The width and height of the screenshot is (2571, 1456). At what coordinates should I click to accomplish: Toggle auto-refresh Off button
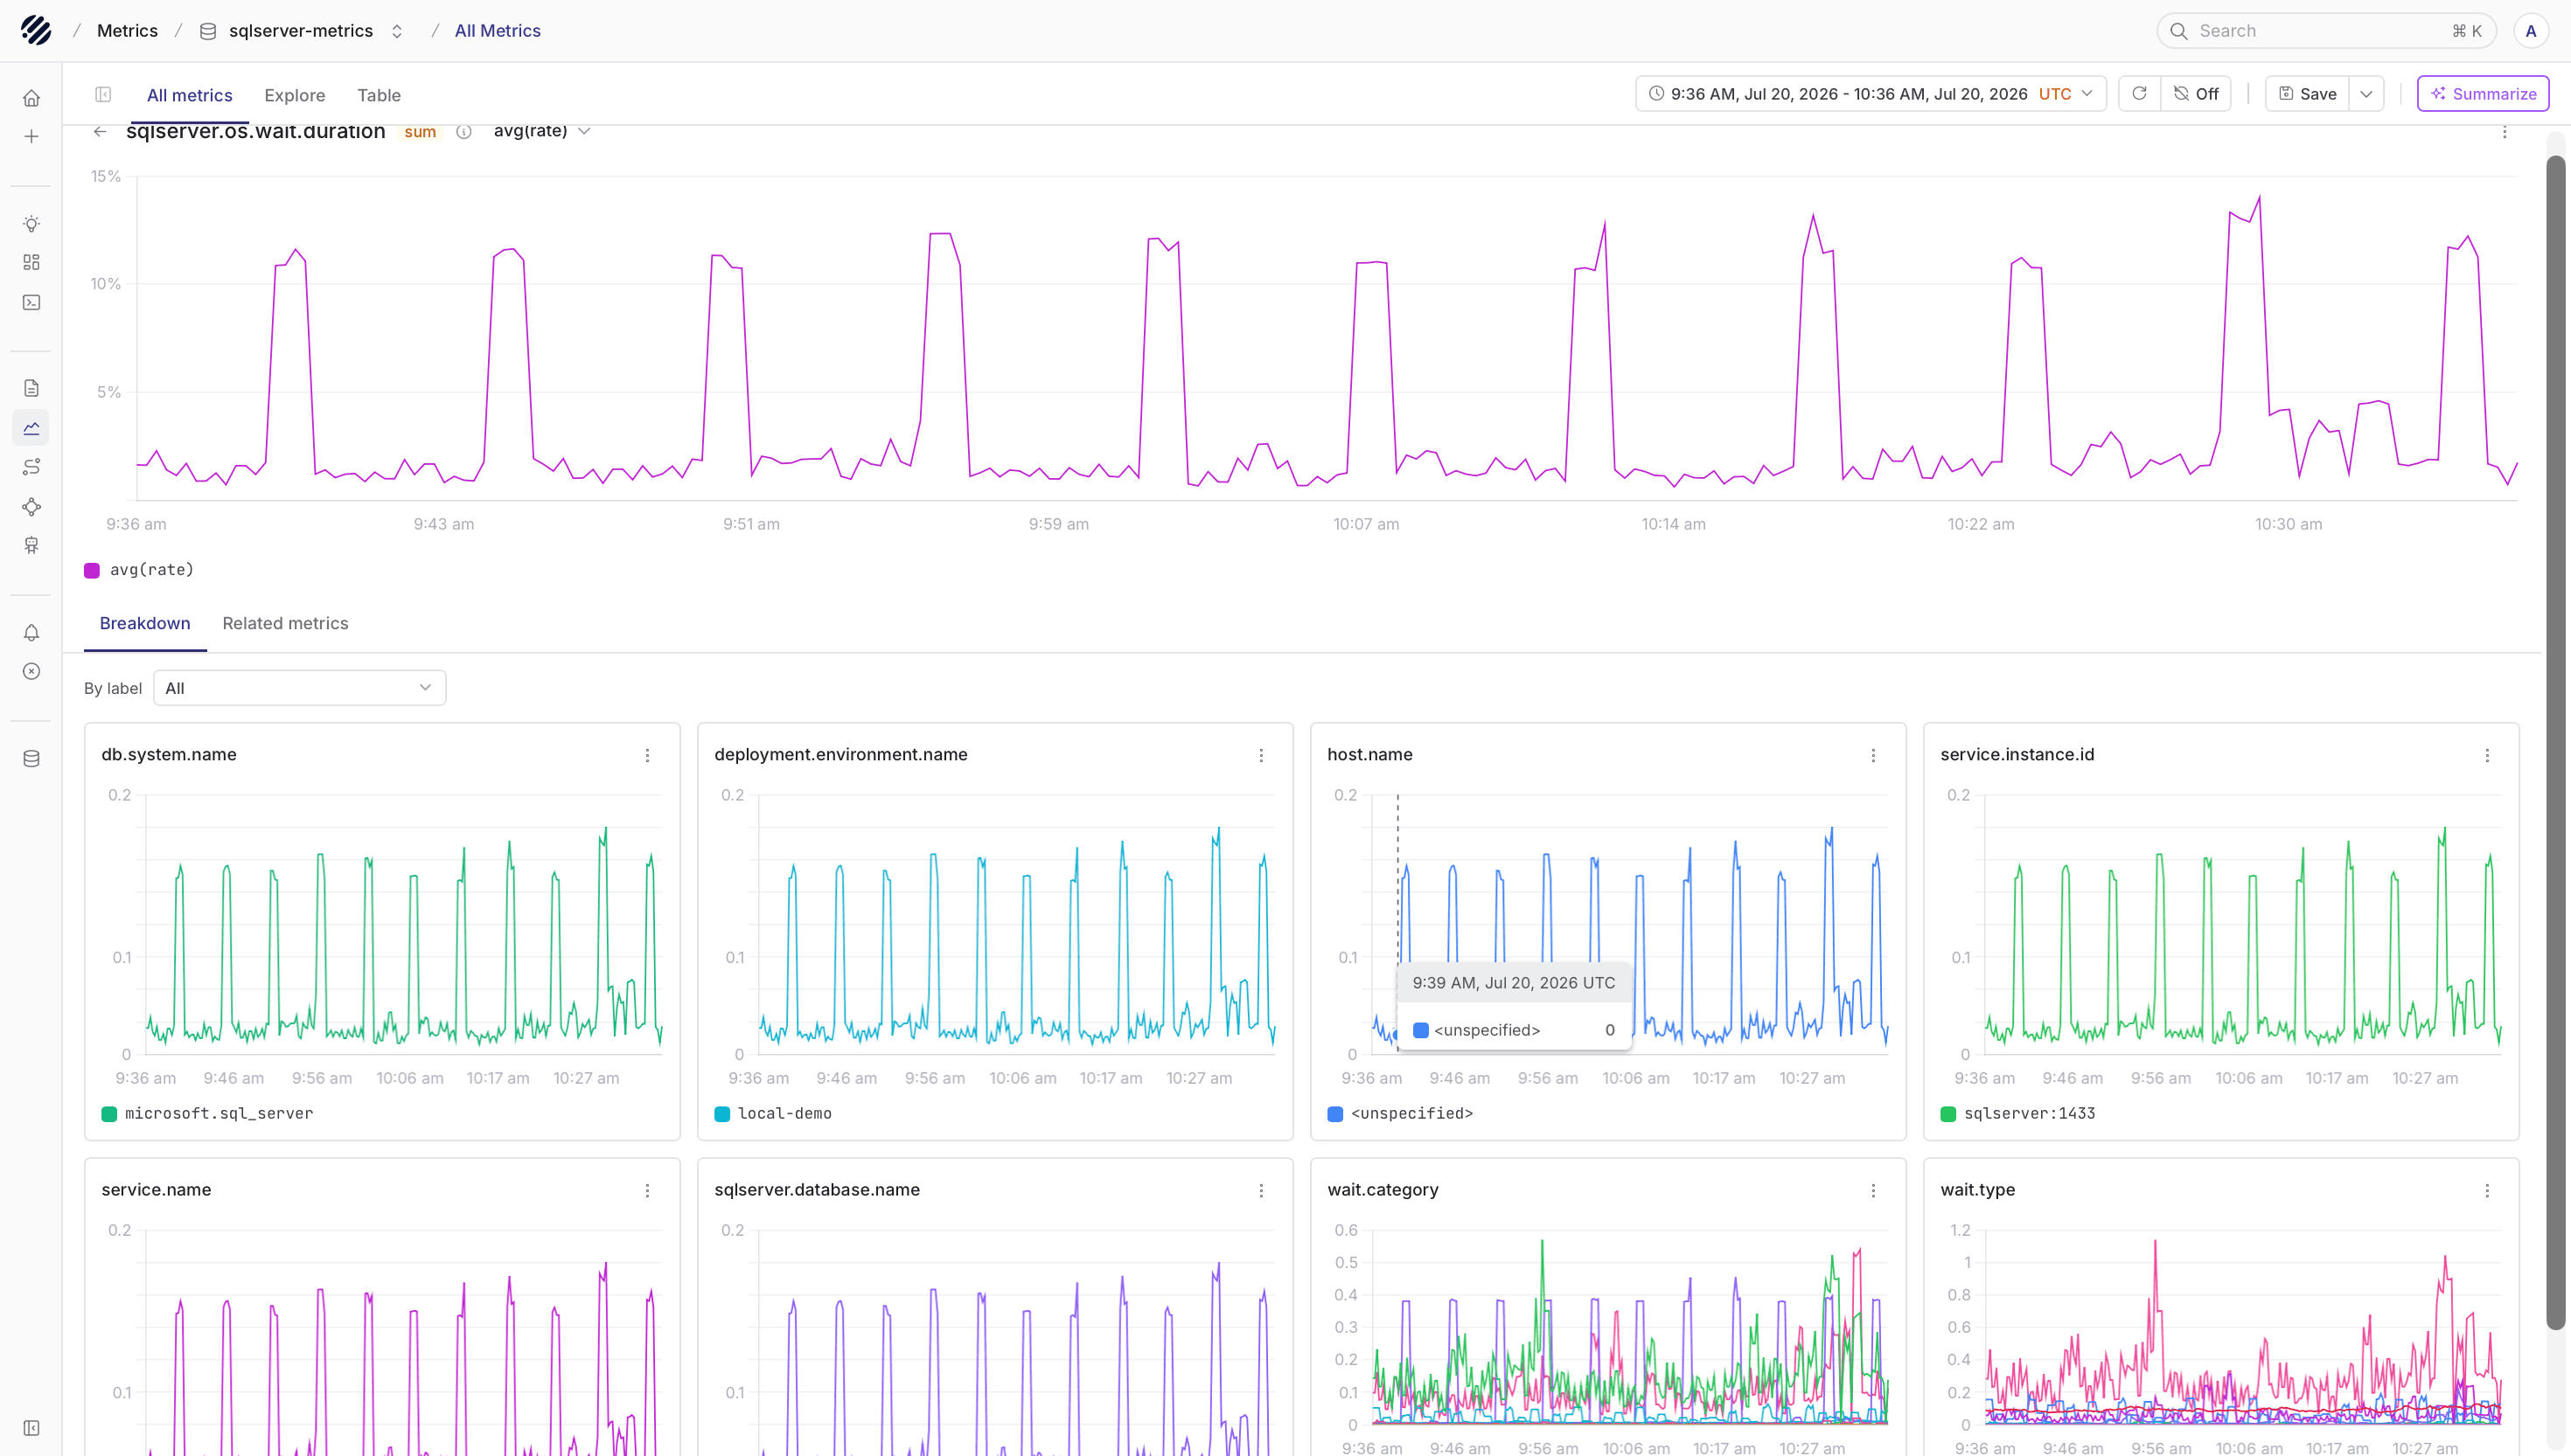2196,93
